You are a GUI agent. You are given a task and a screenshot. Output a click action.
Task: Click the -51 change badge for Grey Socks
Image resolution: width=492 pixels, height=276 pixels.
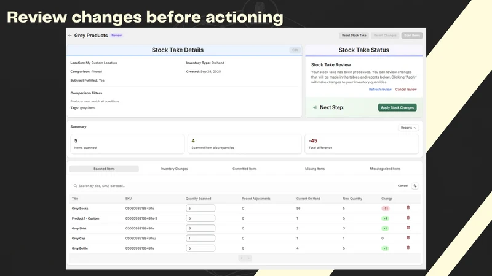[x=386, y=209]
